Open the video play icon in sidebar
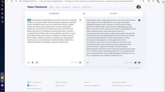Viewport: 165px width, 92px height. pos(2,13)
